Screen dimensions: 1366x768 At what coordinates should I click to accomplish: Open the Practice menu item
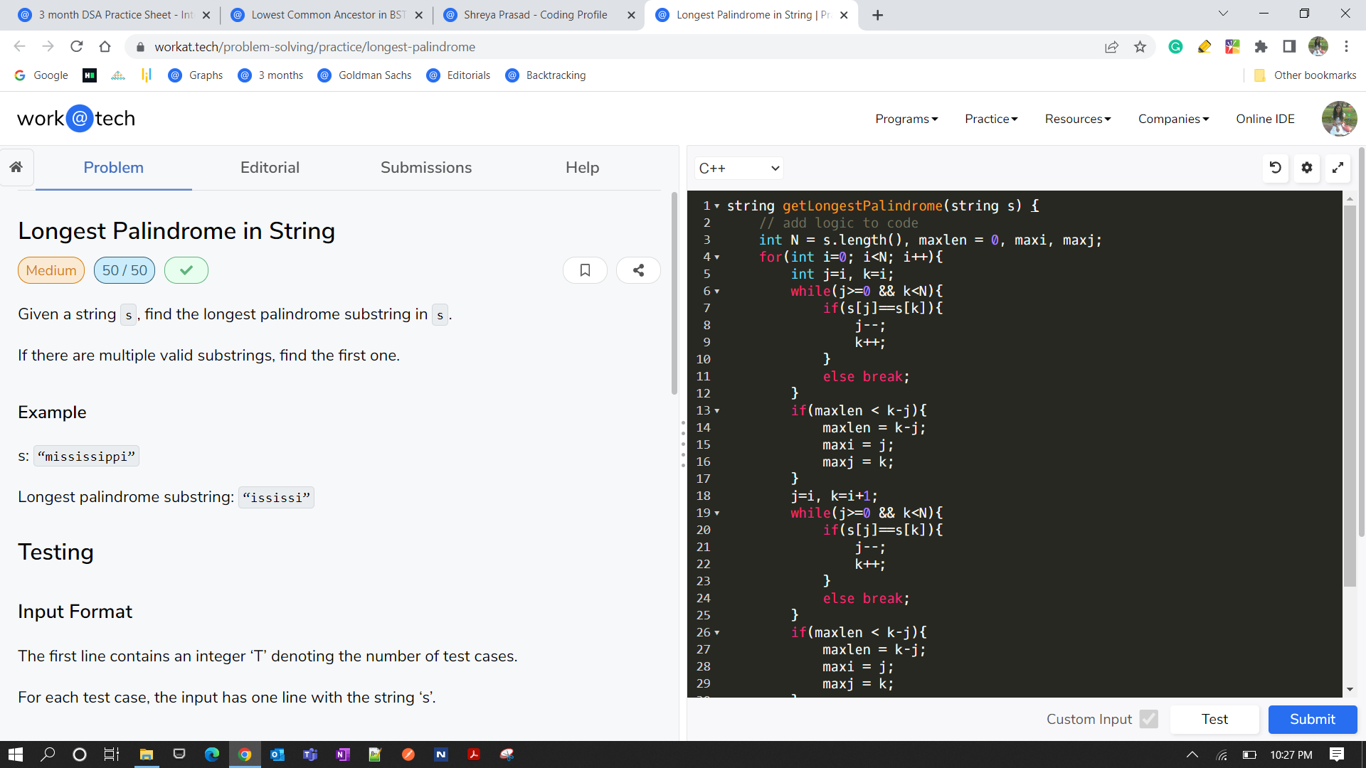[x=991, y=118]
